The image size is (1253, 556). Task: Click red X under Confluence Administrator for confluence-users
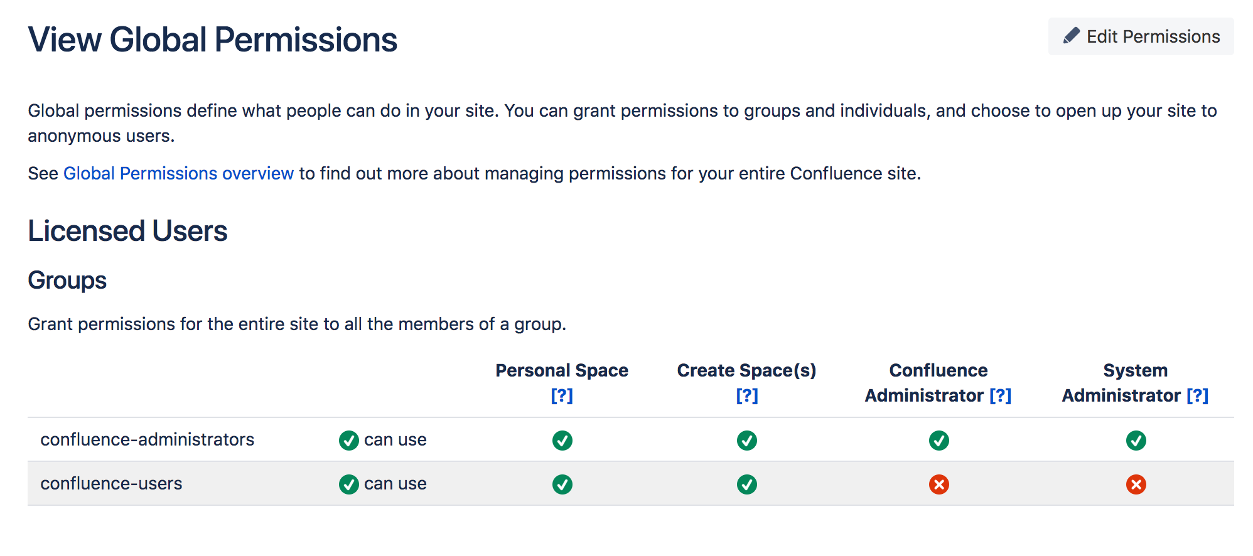tap(938, 484)
